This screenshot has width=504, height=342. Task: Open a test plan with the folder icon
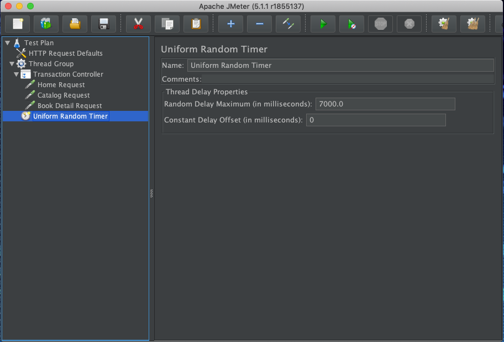pos(75,24)
